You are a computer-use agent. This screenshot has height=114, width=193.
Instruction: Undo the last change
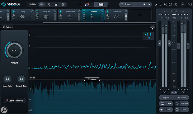pos(161,5)
